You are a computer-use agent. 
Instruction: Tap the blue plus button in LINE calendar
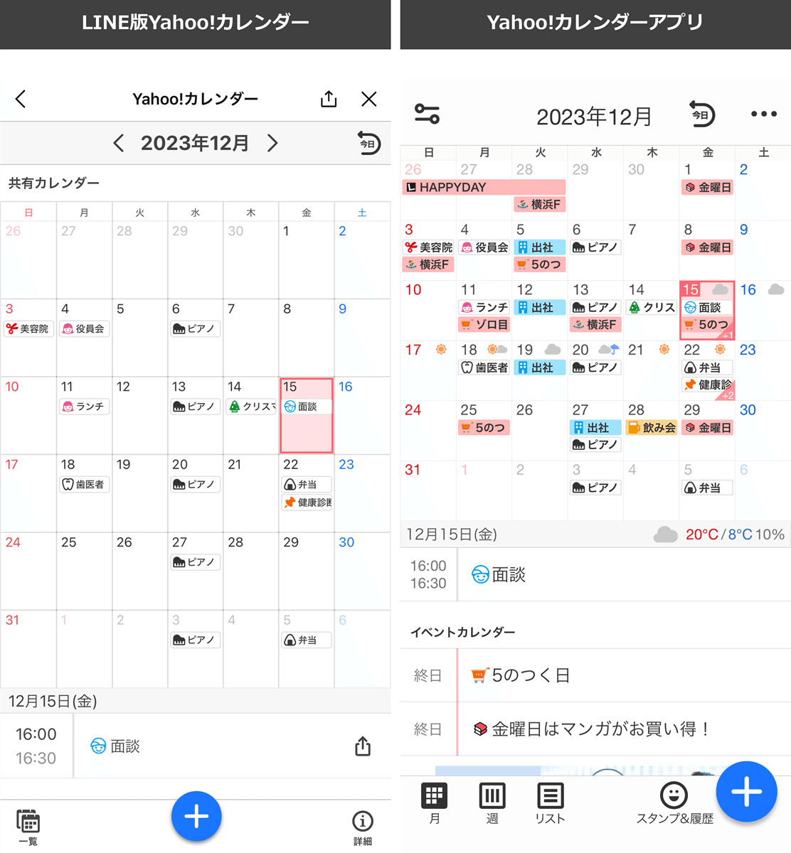tap(196, 816)
